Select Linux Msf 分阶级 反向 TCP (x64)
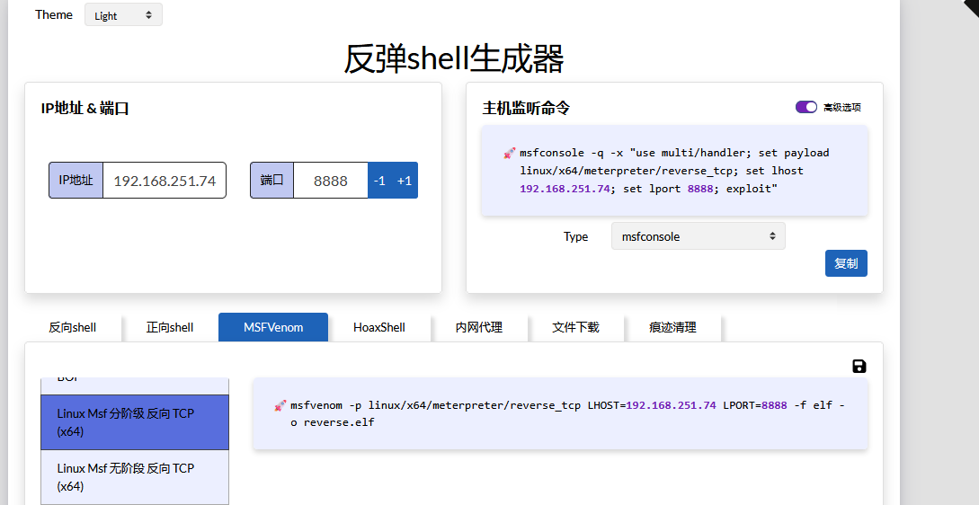This screenshot has width=979, height=505. [x=135, y=422]
